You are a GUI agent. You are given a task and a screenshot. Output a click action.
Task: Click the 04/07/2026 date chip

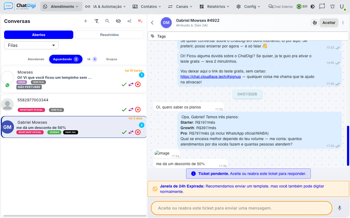[x=247, y=94]
